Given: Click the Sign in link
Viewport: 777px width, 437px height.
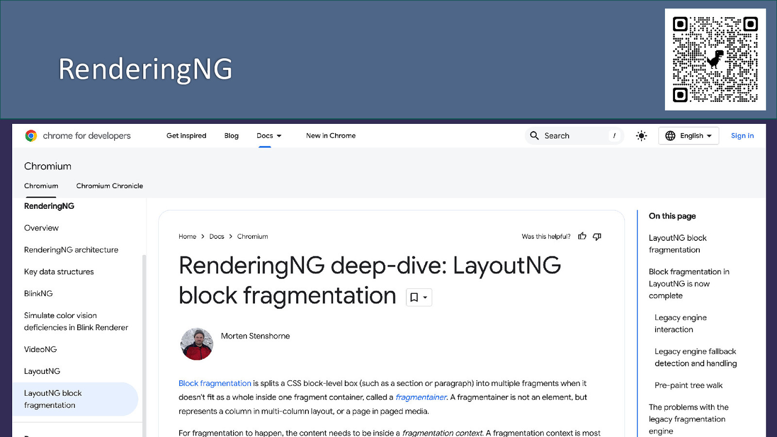Looking at the screenshot, I should pos(742,135).
